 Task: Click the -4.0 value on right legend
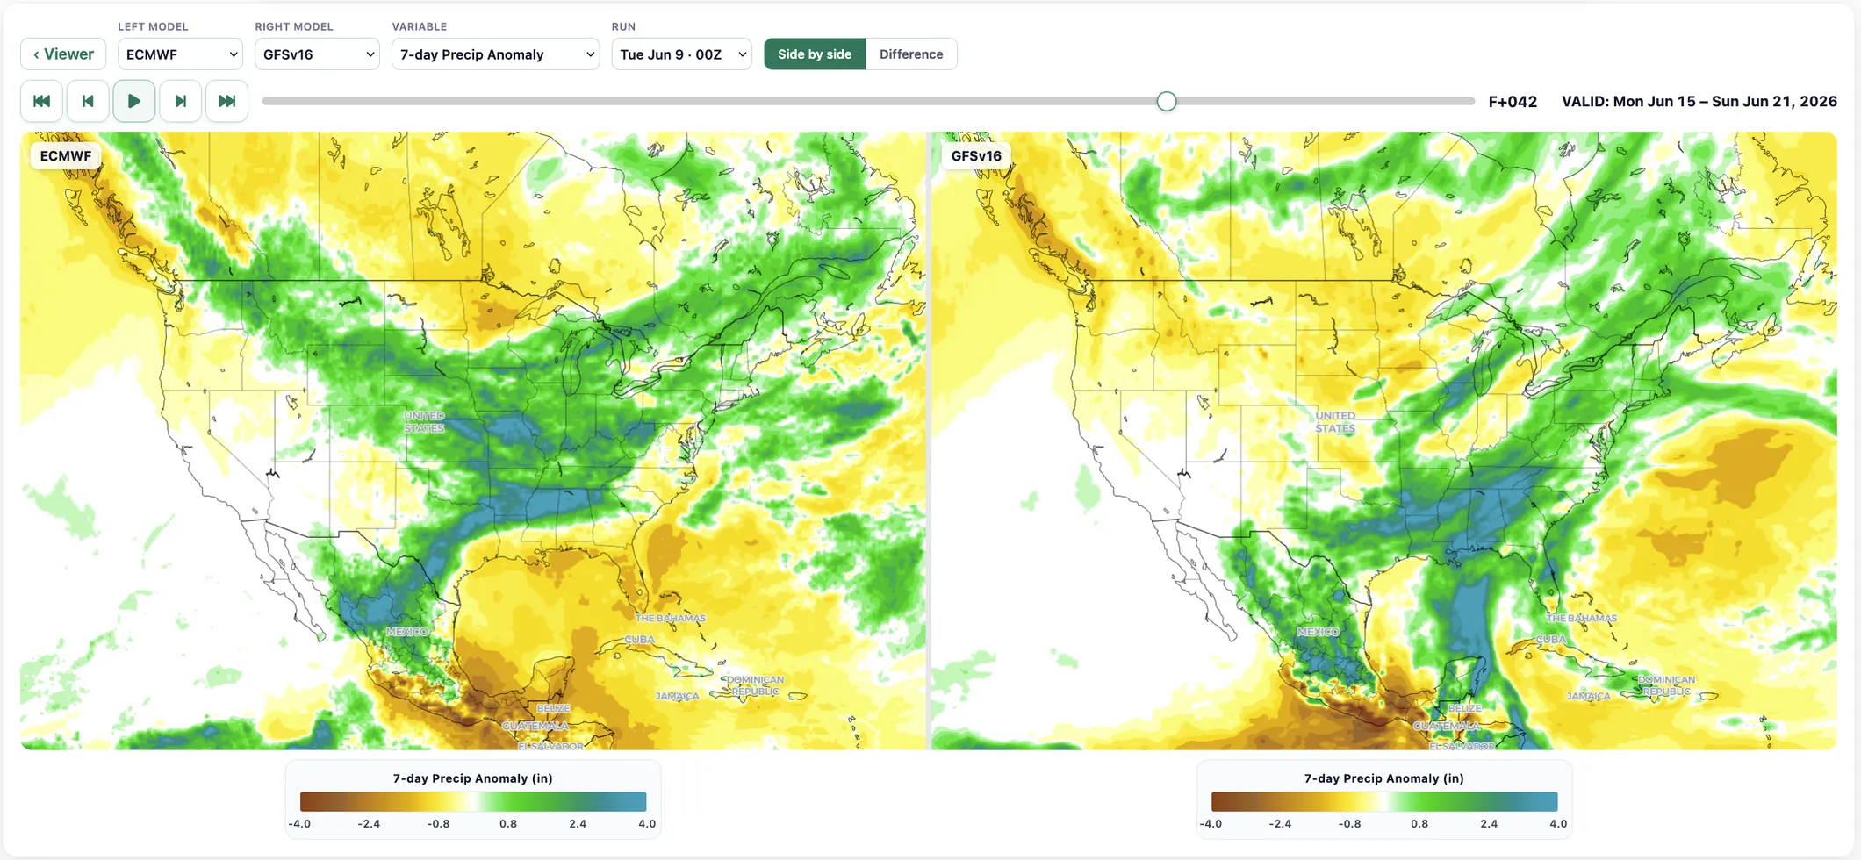1211,824
